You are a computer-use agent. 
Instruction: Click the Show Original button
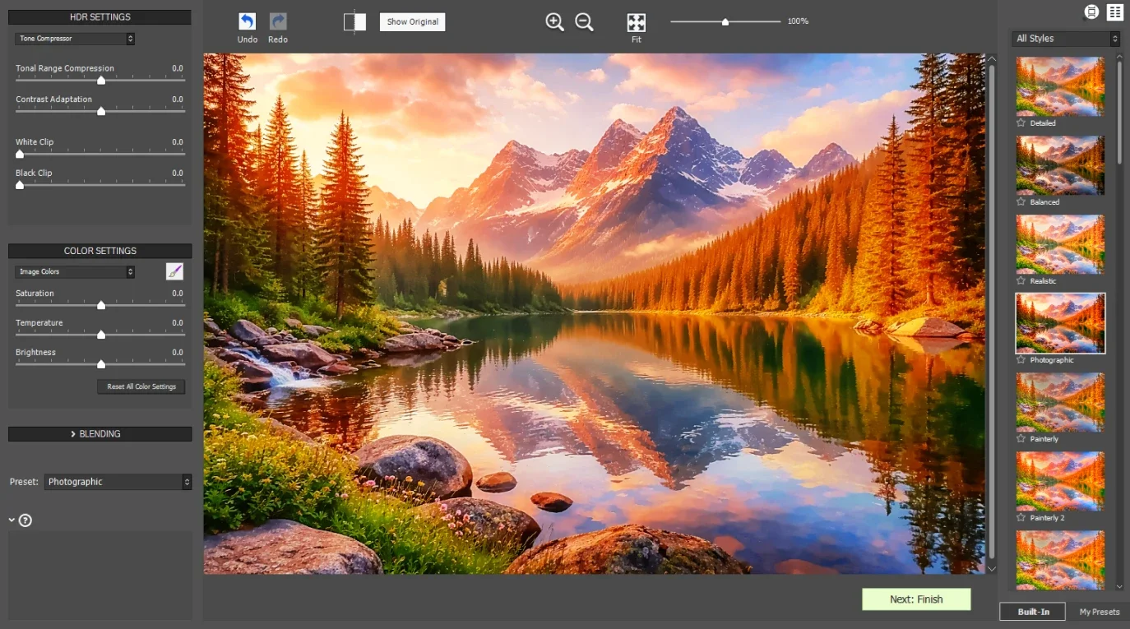click(x=412, y=22)
